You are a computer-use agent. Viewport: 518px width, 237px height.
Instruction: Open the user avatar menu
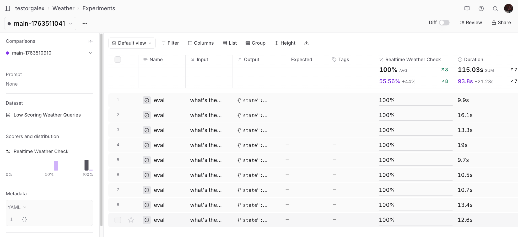pyautogui.click(x=509, y=8)
